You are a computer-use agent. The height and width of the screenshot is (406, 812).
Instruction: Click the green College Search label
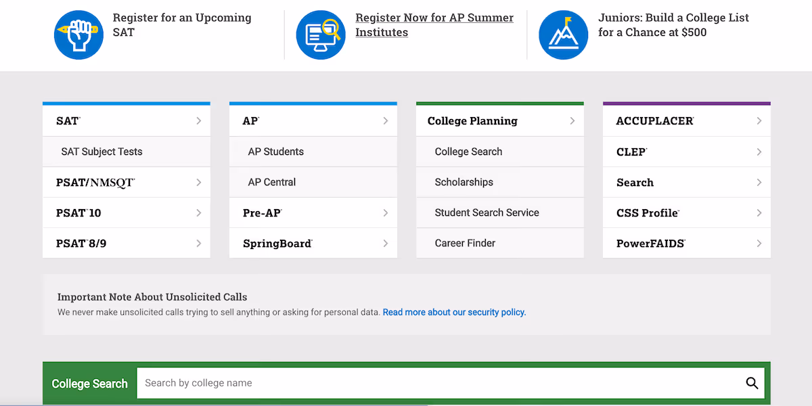tap(89, 384)
